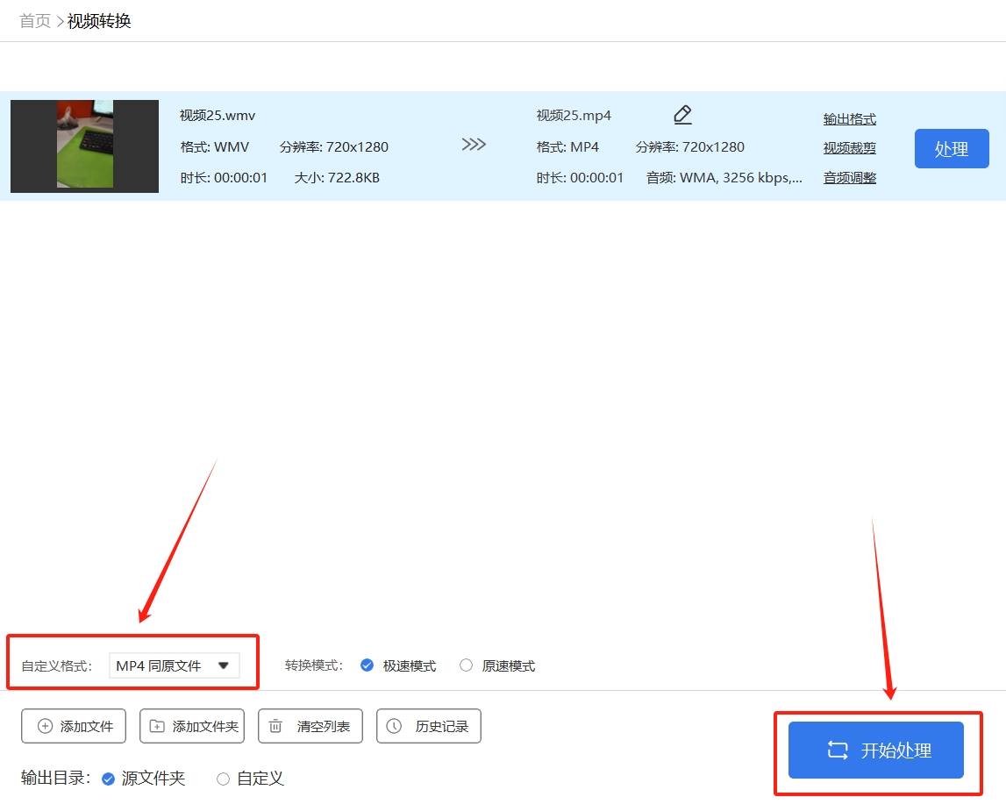Choose 自定义 output directory option
The height and width of the screenshot is (804, 1006).
coord(223,779)
